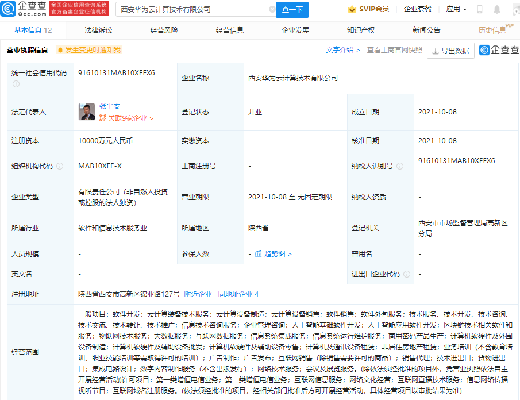Switch to the 法律诉讼 tab
520x400 pixels.
click(x=98, y=30)
